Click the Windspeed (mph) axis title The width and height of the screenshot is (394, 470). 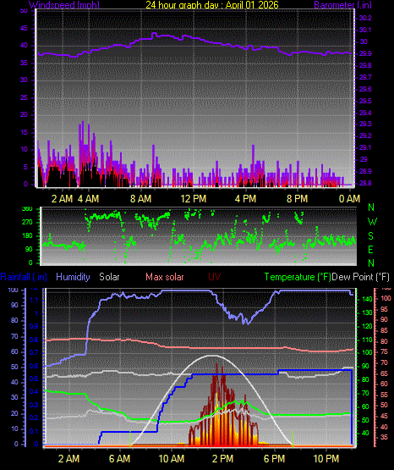(64, 5)
